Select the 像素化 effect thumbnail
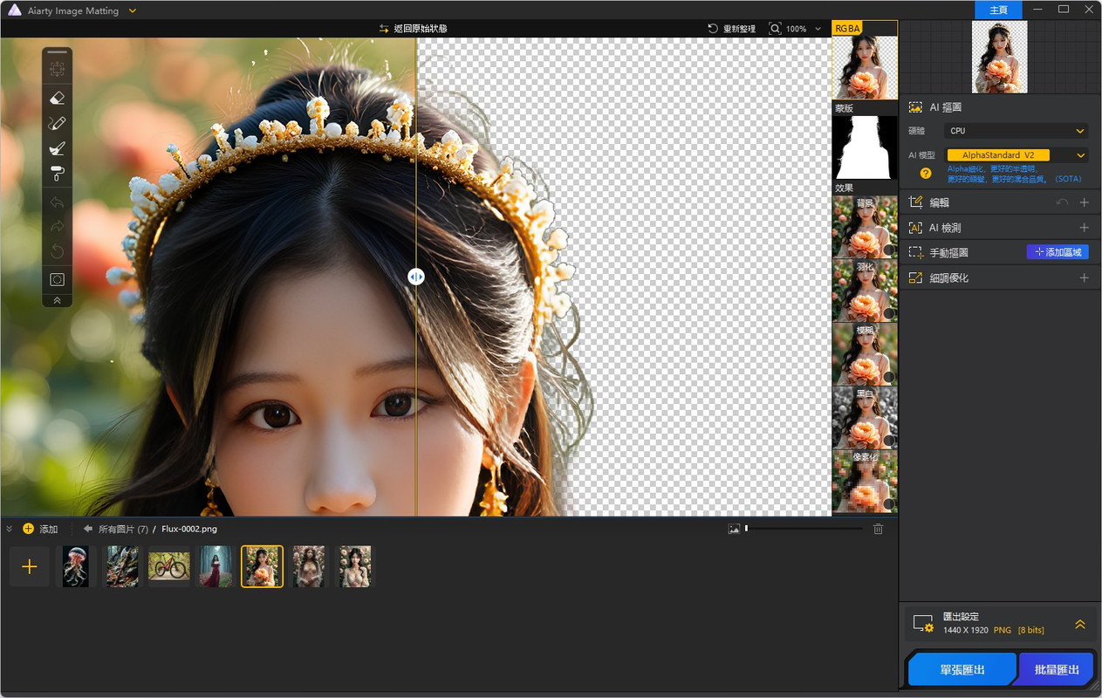The image size is (1102, 698). [865, 481]
